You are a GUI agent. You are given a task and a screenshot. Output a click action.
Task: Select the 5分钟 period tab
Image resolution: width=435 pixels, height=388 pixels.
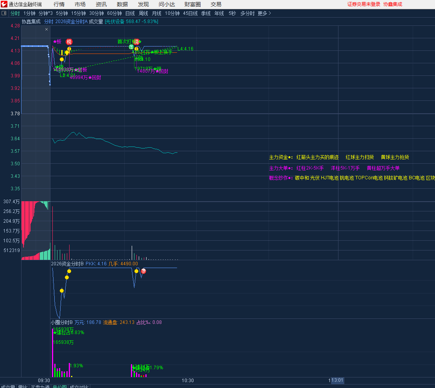pos(62,13)
